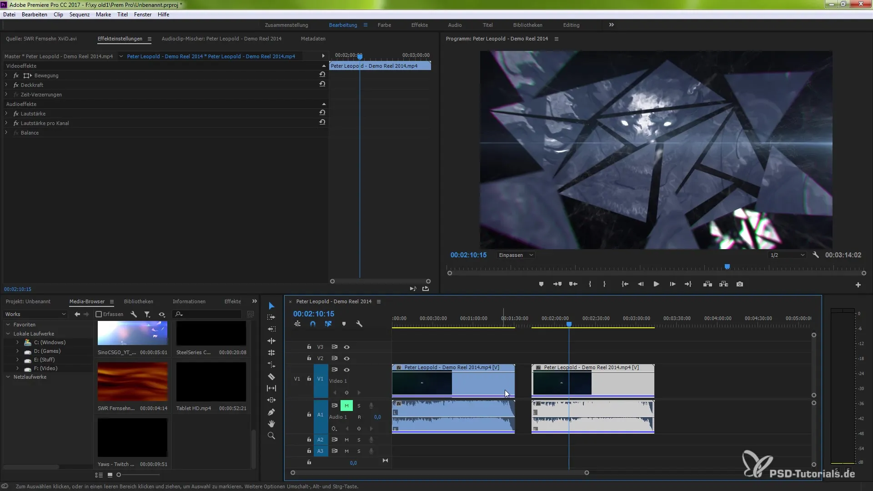Click the timeline timecode 00:02:10:15
873x491 pixels.
[314, 314]
